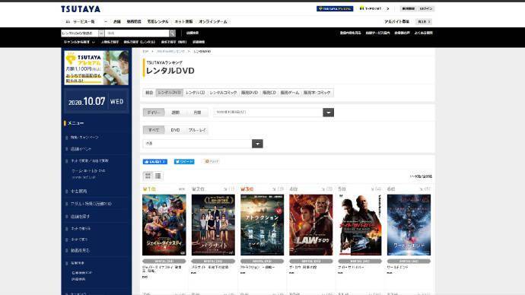Open the オンラインゲーム link
Viewport: 525px width, 295px height.
point(213,21)
